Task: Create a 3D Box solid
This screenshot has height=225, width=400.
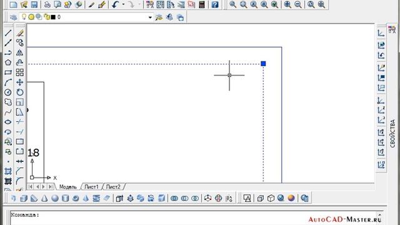Action: coord(24,198)
